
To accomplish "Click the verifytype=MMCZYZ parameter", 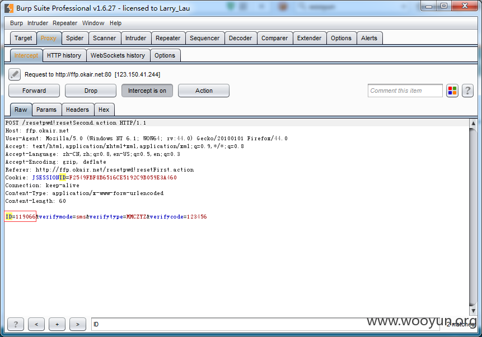I will pos(118,217).
